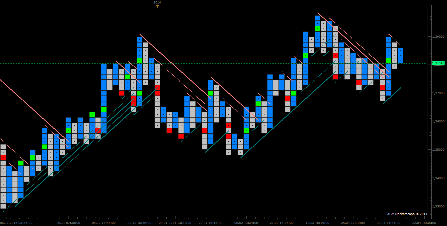447x226 pixels.
Task: Click the 1,39000 price axis label
Action: click(x=438, y=37)
